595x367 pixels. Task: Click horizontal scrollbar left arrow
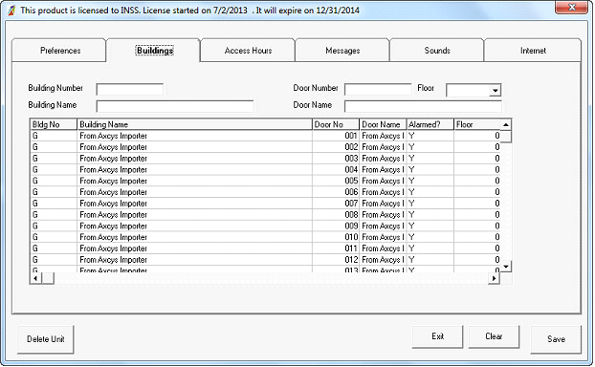35,278
